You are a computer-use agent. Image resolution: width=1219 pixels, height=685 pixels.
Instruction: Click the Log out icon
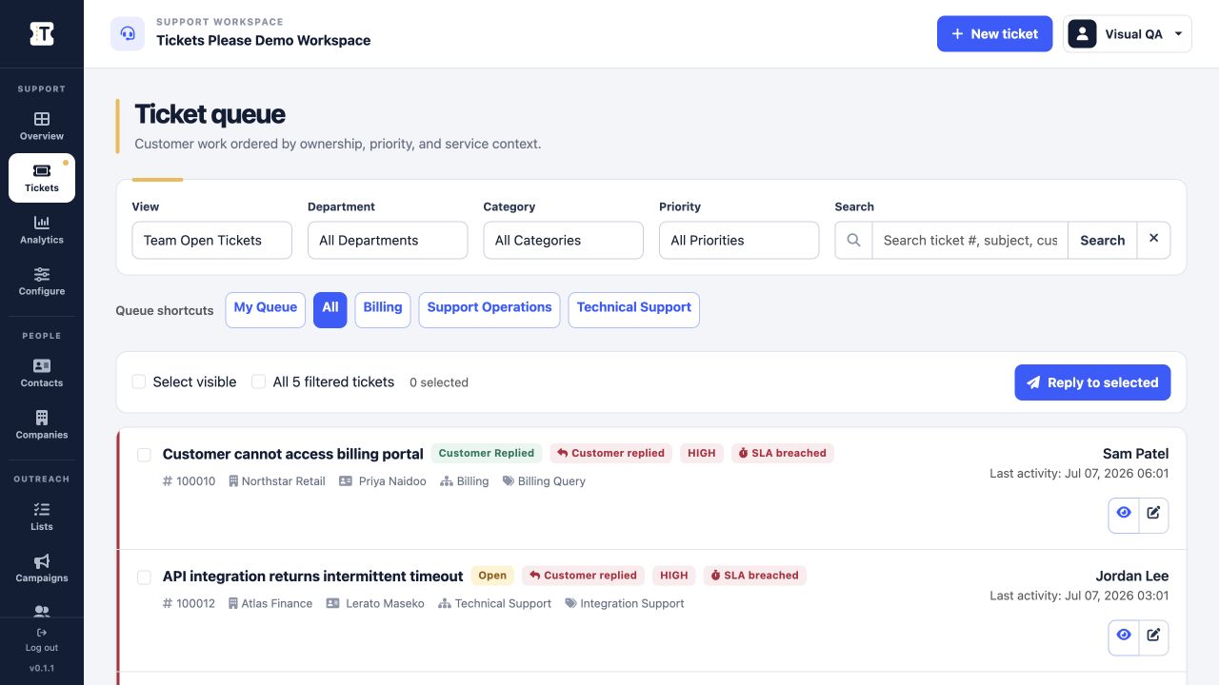(42, 633)
